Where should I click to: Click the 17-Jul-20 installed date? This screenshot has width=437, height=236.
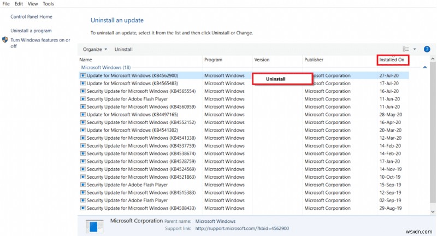pos(389,84)
